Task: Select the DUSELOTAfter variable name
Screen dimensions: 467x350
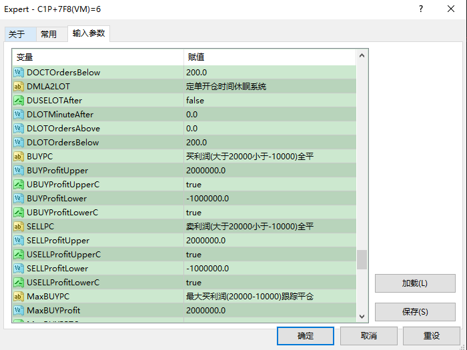Action: click(x=55, y=100)
